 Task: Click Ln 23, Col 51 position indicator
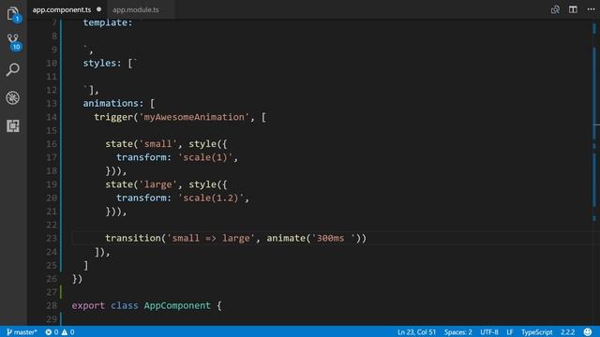(416, 332)
